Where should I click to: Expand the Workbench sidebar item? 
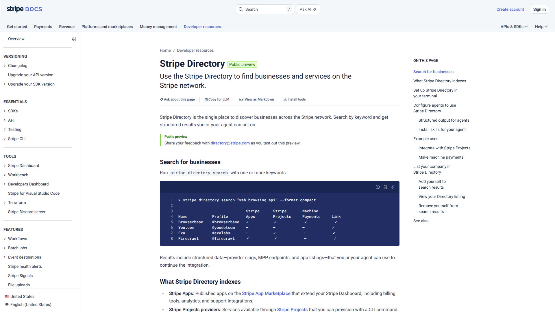click(x=5, y=175)
